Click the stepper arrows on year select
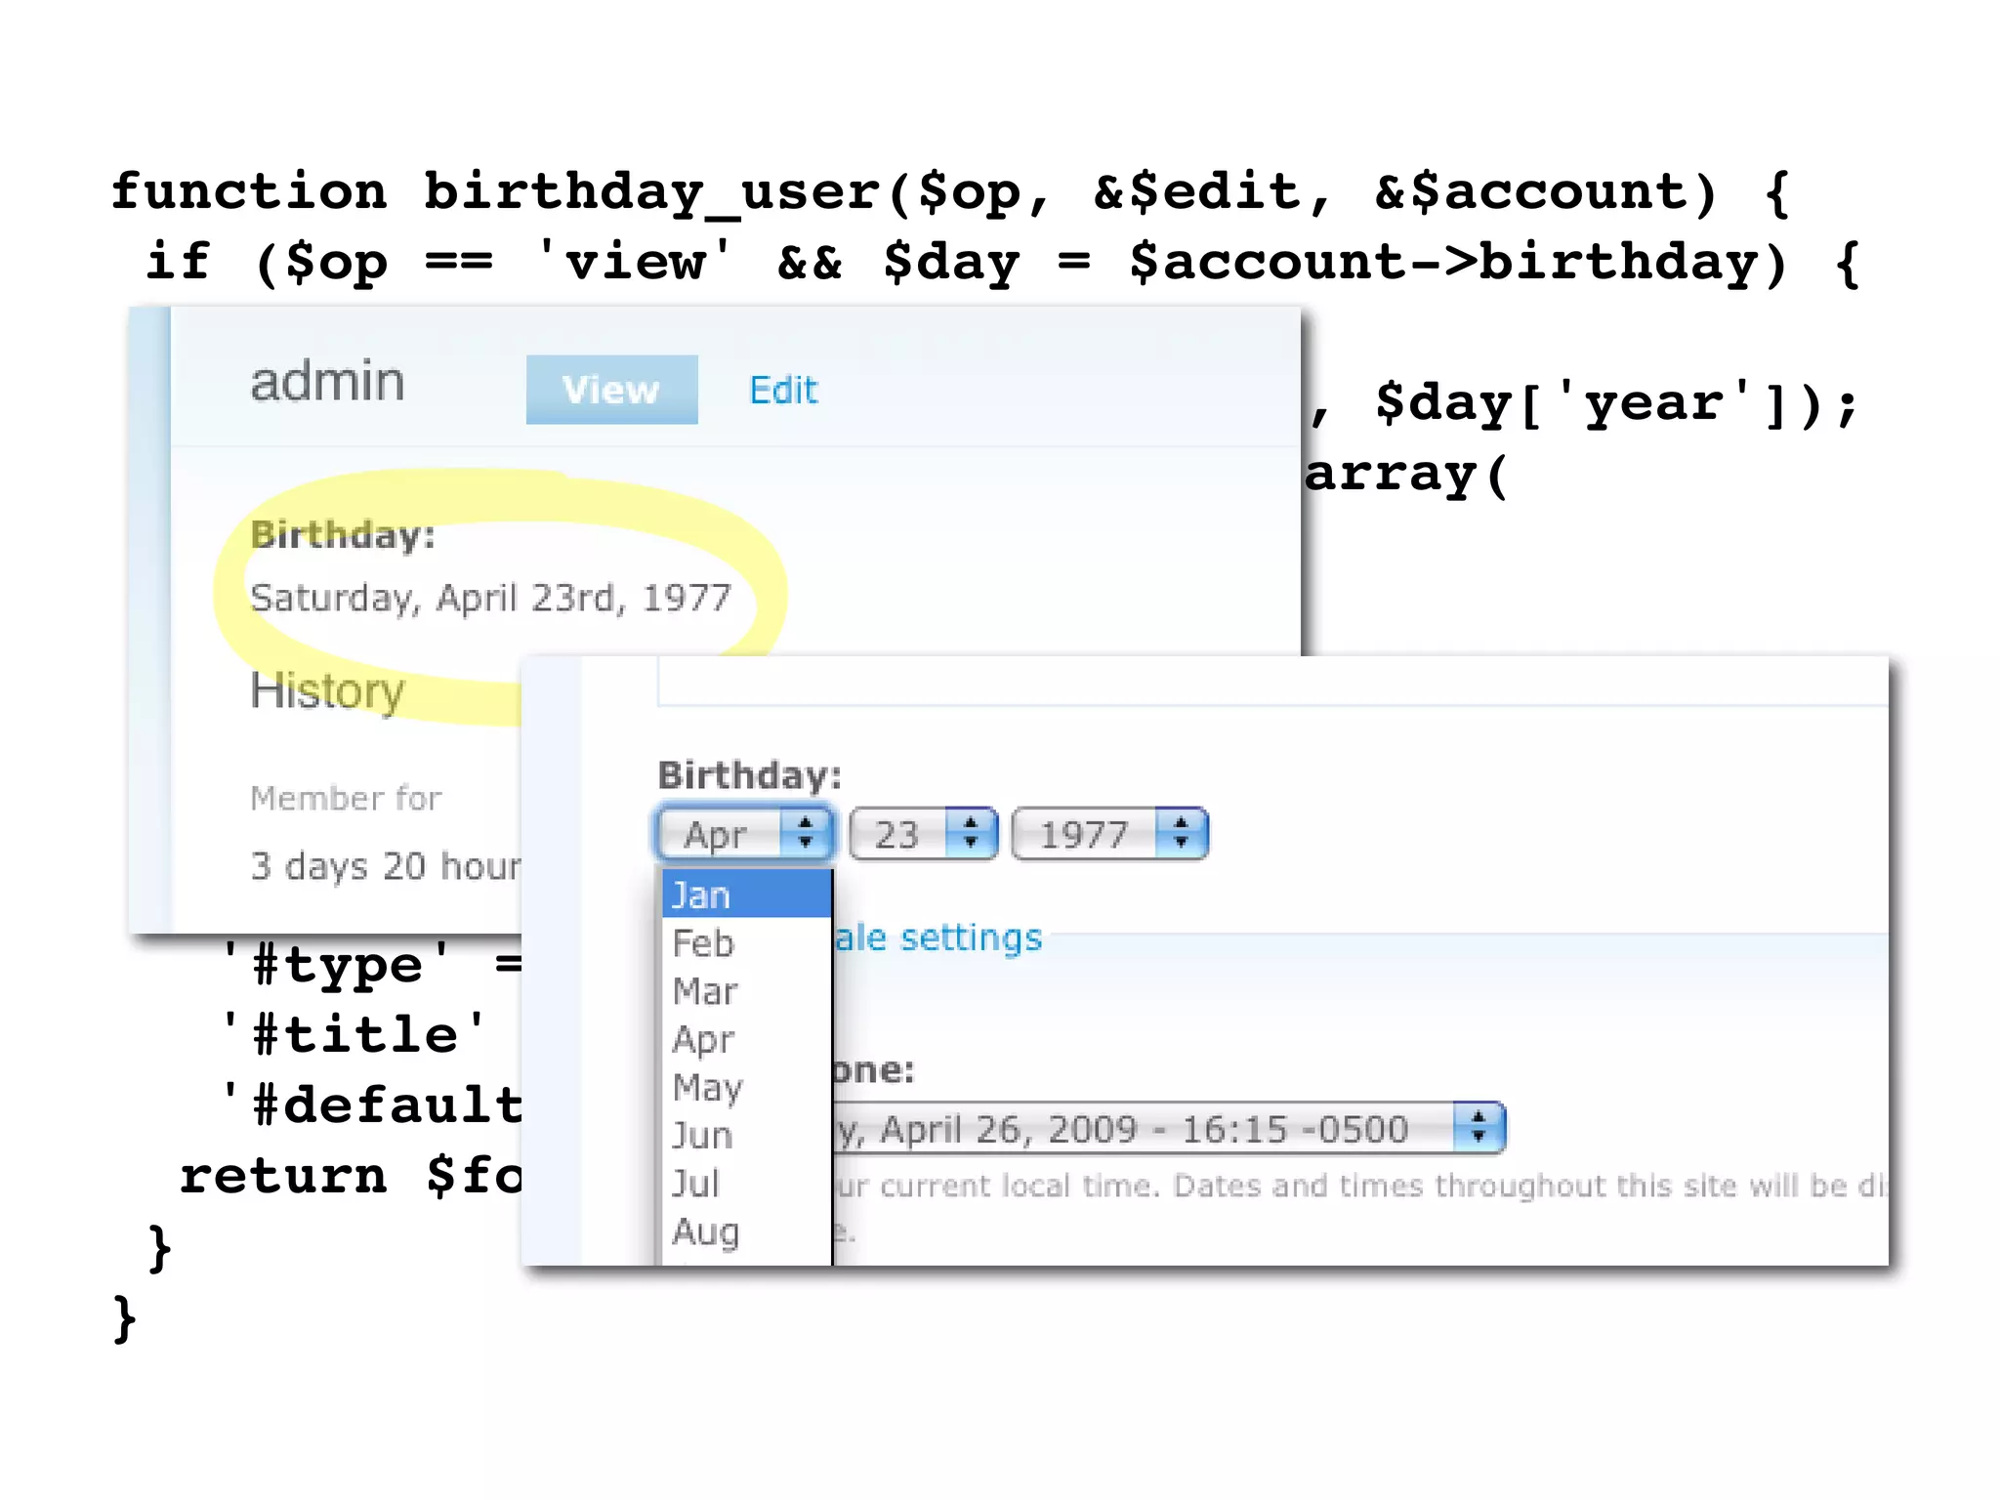The image size is (2000, 1500). [x=1182, y=833]
